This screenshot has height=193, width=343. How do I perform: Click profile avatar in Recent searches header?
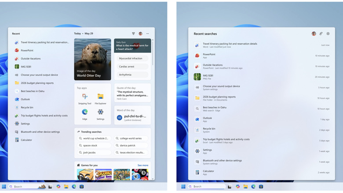point(314,33)
